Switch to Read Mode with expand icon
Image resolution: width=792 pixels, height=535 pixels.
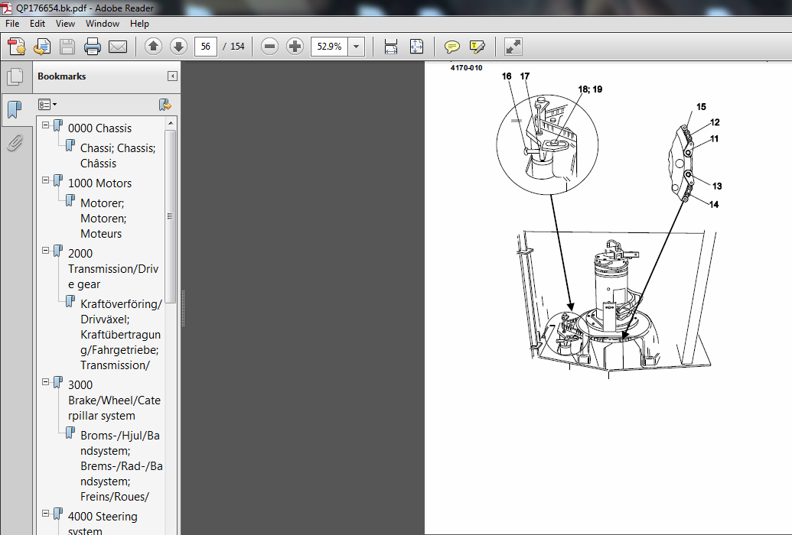tap(513, 47)
